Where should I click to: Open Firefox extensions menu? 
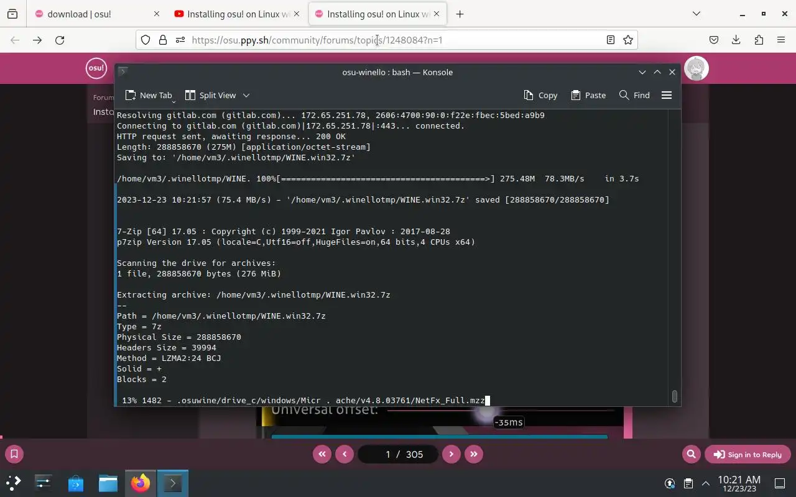pos(759,40)
